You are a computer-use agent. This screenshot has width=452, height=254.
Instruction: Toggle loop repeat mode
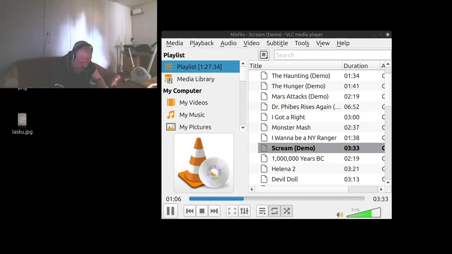pos(274,211)
